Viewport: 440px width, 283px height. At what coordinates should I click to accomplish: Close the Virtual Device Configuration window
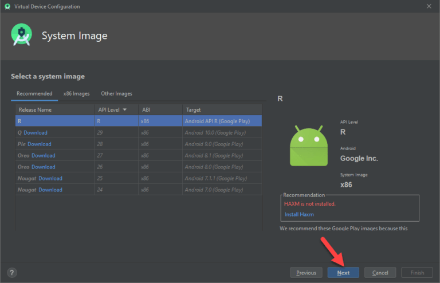(x=429, y=6)
